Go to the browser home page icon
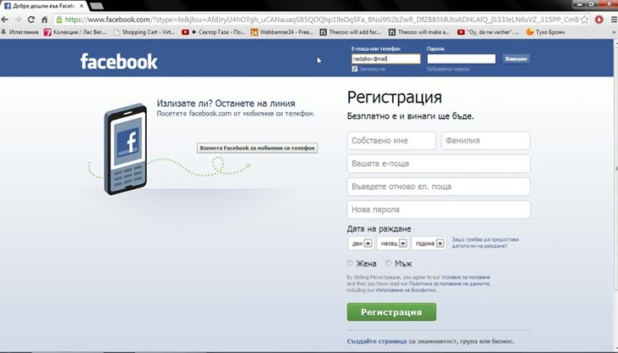The height and width of the screenshot is (353, 618). tap(45, 19)
